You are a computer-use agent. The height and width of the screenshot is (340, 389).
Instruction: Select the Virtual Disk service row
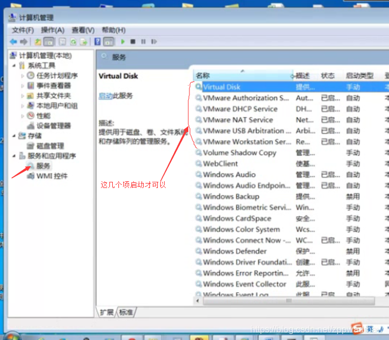(291, 87)
